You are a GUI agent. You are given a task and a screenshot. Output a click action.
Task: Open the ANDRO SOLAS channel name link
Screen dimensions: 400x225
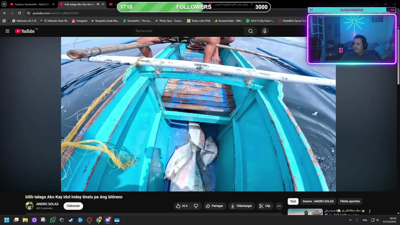[x=47, y=204]
